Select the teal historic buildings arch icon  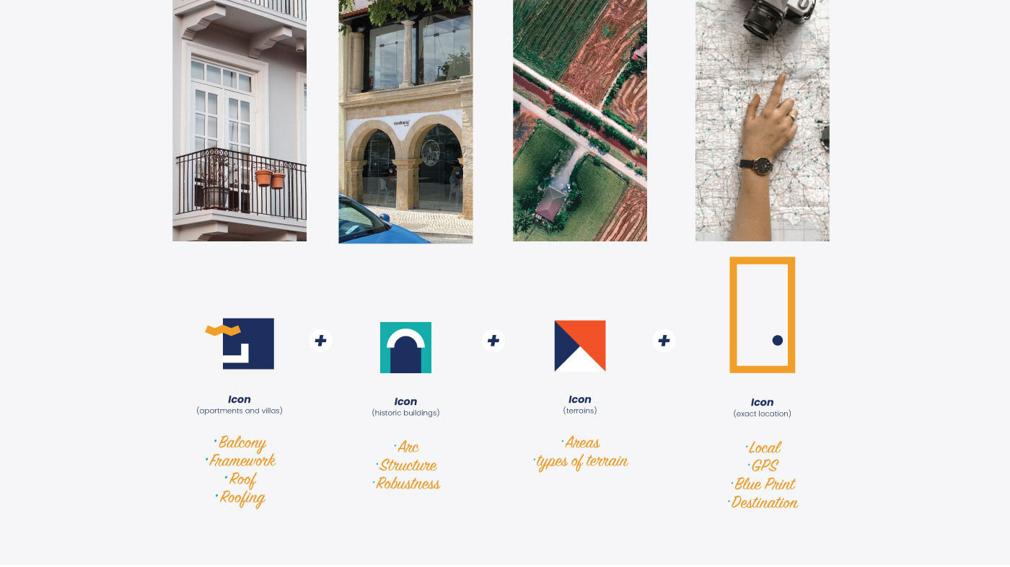405,347
